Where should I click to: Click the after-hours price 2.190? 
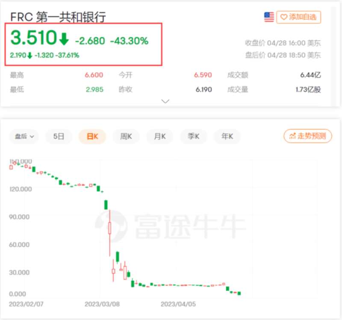(x=18, y=55)
